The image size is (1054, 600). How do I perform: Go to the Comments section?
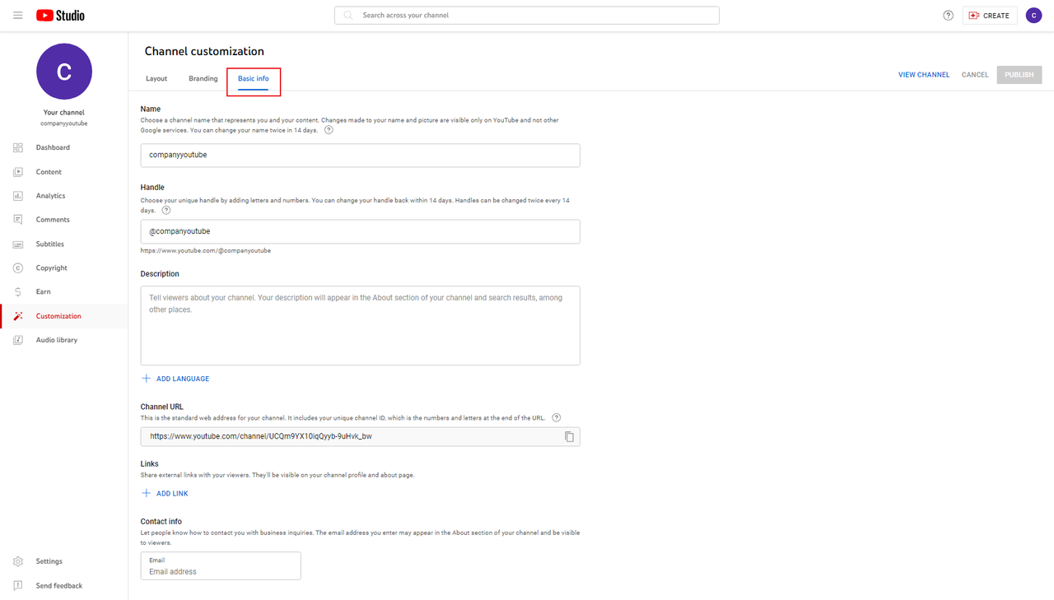54,219
